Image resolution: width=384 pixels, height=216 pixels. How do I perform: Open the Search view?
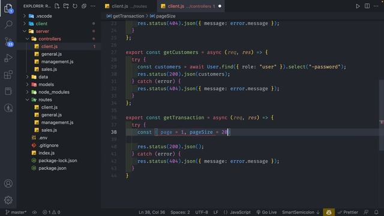(8, 24)
